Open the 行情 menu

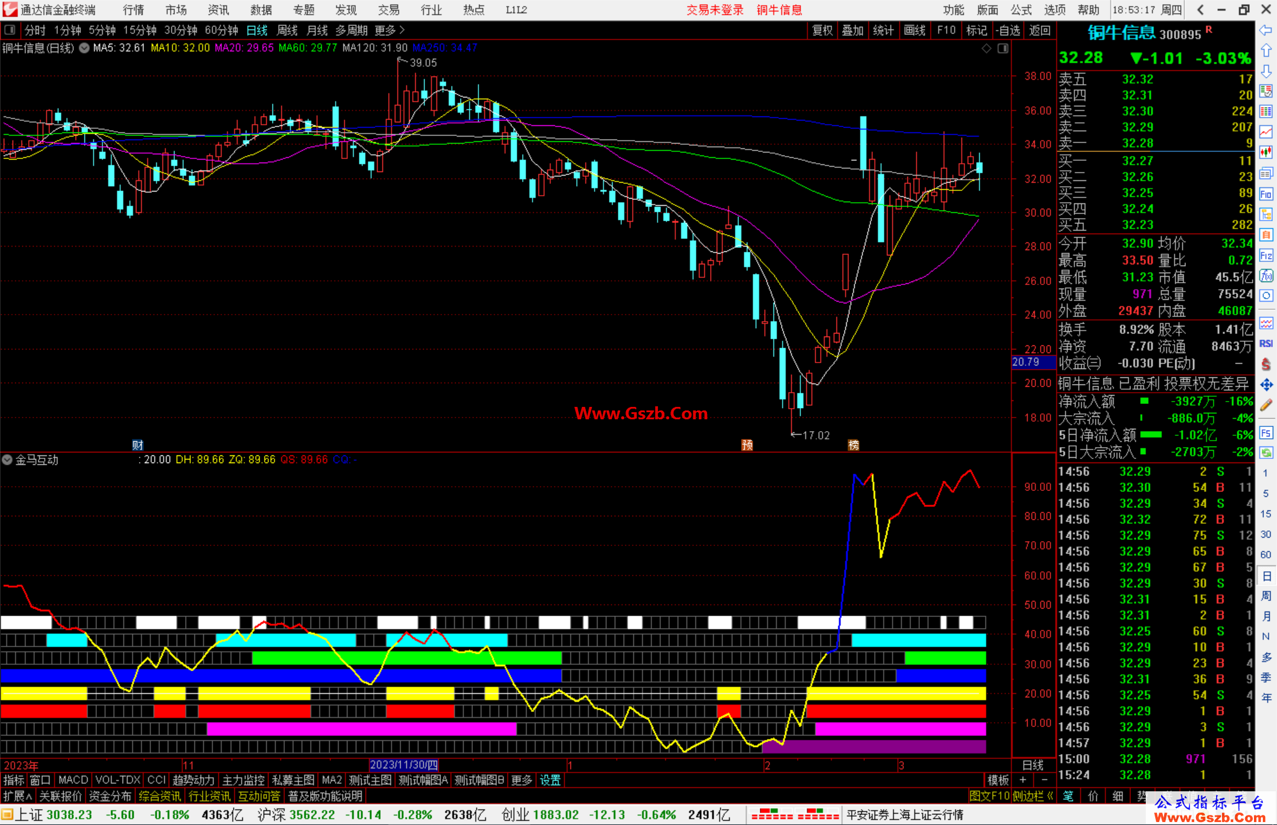[x=134, y=9]
